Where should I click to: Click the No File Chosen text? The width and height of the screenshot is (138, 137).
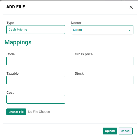[x=39, y=112]
